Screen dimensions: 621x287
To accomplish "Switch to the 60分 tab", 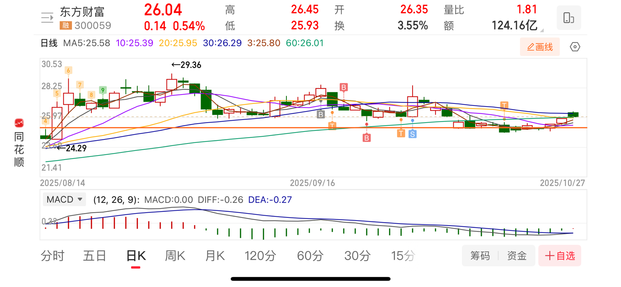I will tap(310, 256).
